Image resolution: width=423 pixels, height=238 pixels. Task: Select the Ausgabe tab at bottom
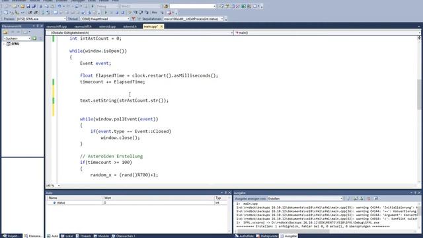pyautogui.click(x=288, y=236)
